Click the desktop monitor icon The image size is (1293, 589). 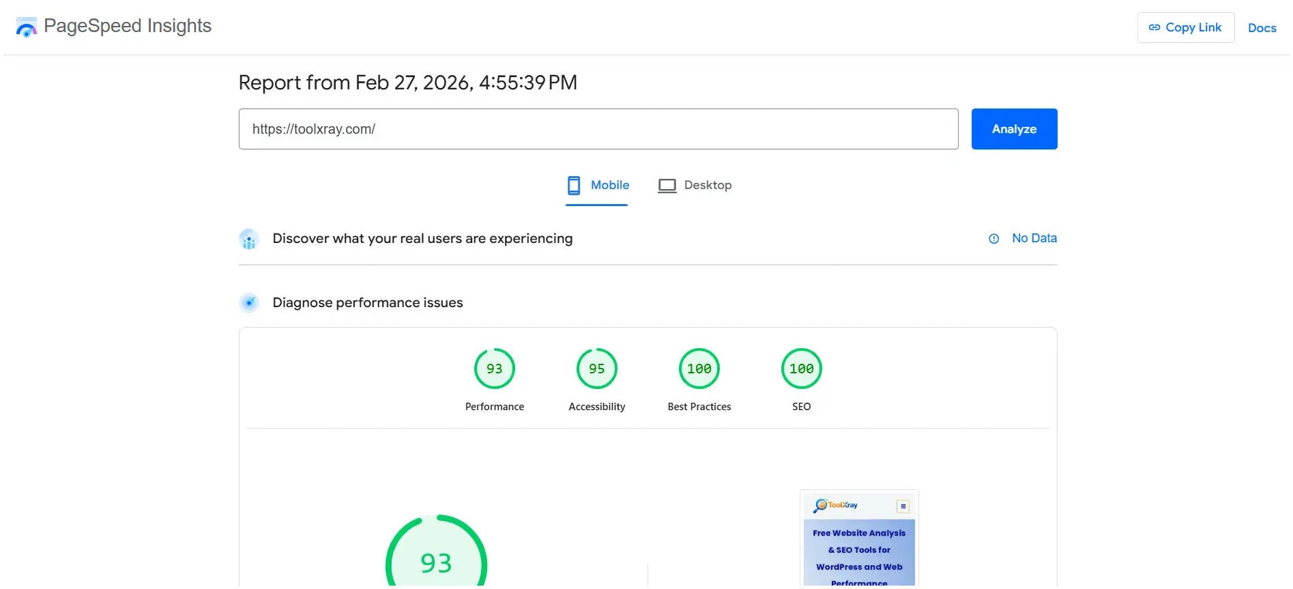(x=667, y=186)
